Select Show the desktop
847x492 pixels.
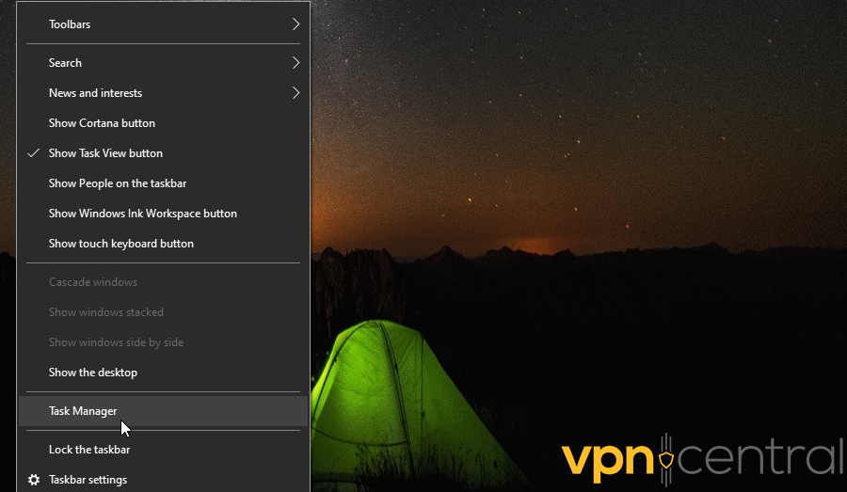pyautogui.click(x=163, y=373)
